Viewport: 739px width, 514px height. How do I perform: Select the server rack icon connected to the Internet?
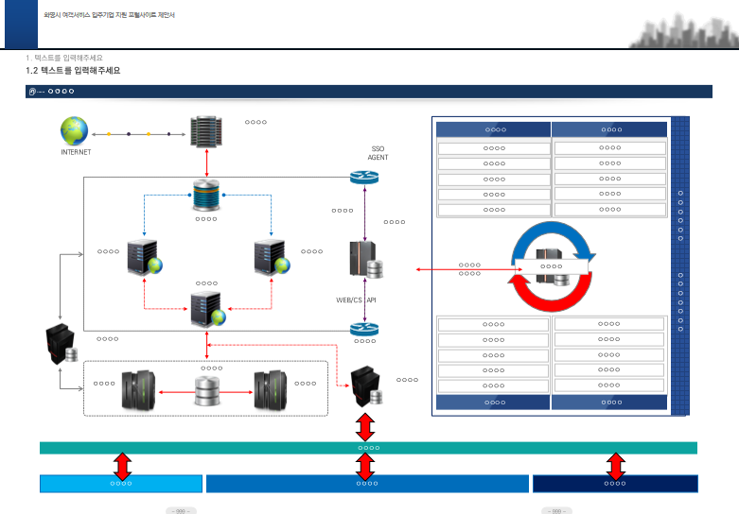point(206,131)
